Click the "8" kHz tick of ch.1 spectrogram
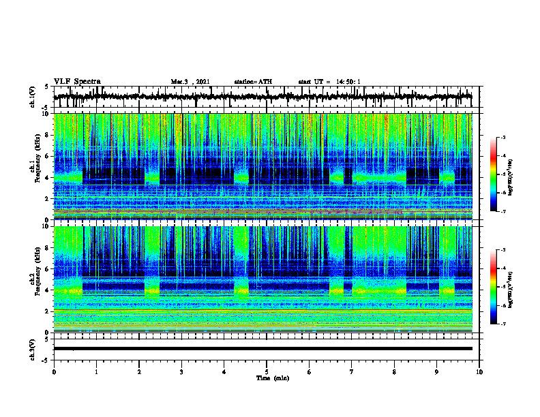Screen dimensions: 540x417 (48, 135)
